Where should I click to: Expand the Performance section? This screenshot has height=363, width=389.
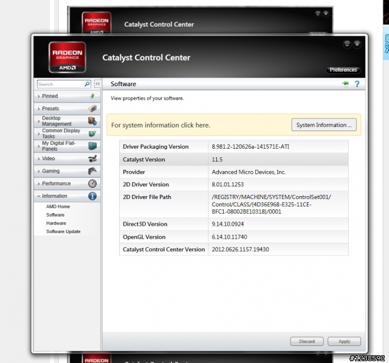[67, 183]
